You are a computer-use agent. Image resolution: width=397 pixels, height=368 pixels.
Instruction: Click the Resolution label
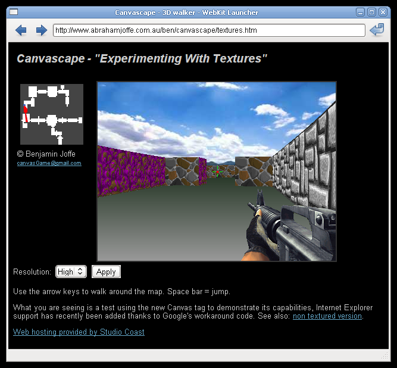[x=32, y=272]
